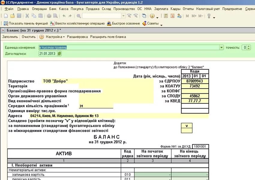255x180 pixels.
Task: Click the Cut scissors icon
Action: click(27, 16)
